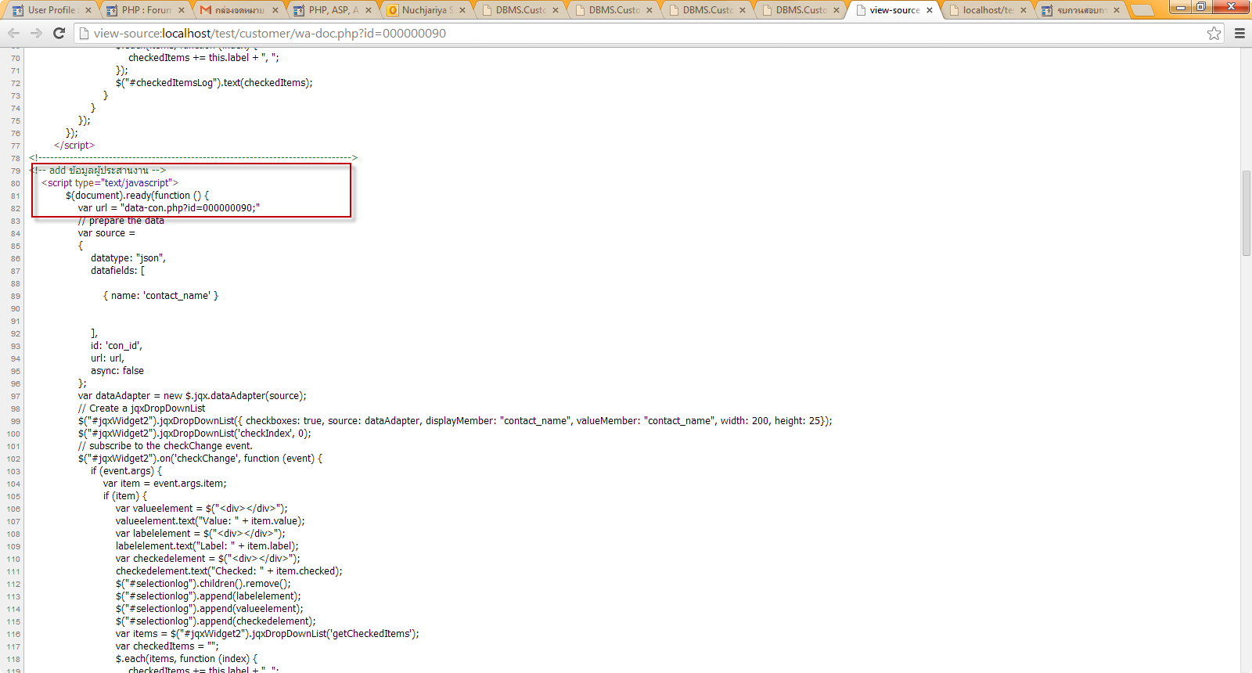Bookmark this page with the star
This screenshot has height=673, width=1252.
coord(1214,33)
